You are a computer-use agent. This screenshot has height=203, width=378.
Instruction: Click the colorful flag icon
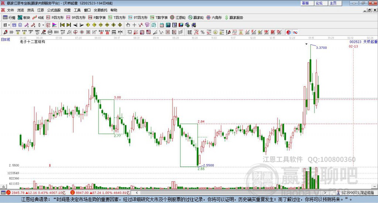point(55,25)
